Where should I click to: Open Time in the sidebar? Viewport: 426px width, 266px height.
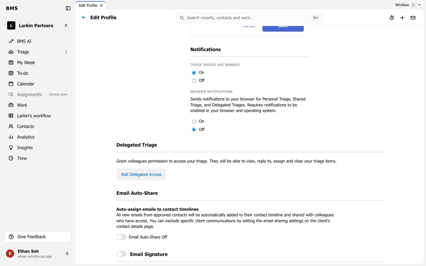38,158
